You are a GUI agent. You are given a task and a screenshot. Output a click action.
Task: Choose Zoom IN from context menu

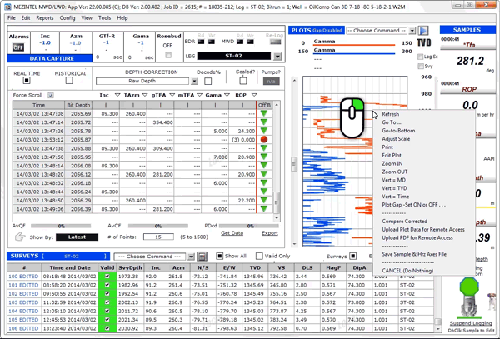[x=392, y=163]
